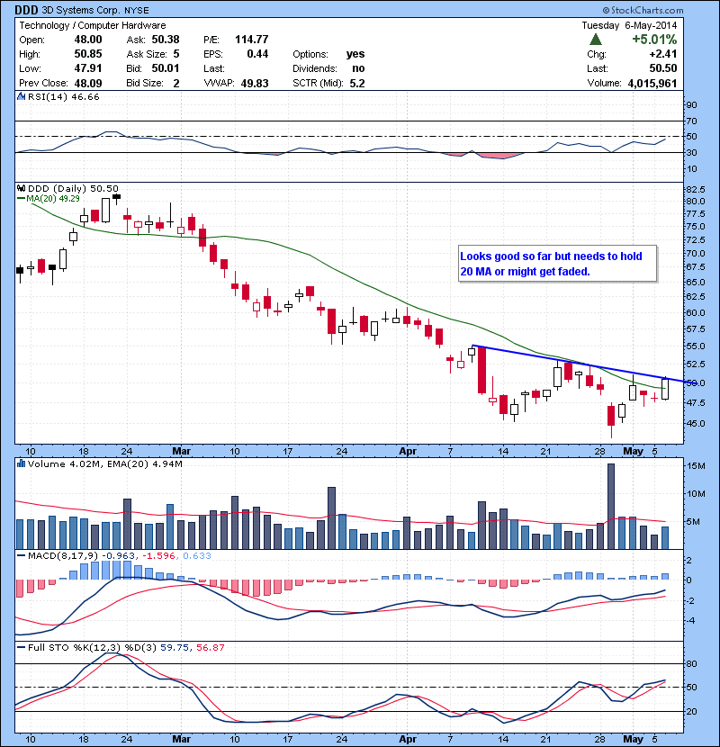Select the Prev Close value 48.09

88,83
